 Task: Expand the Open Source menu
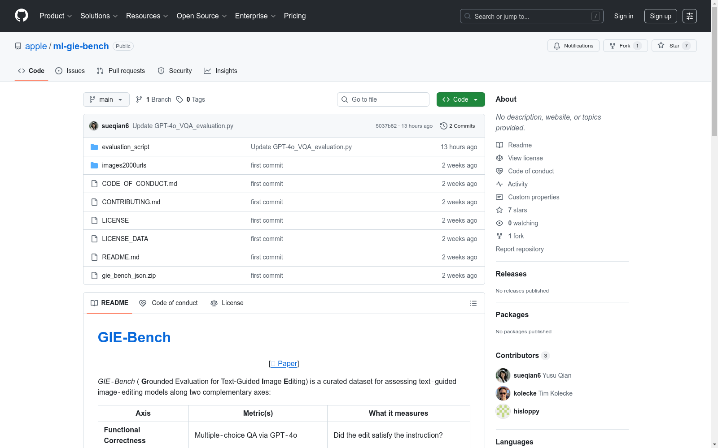click(x=201, y=16)
